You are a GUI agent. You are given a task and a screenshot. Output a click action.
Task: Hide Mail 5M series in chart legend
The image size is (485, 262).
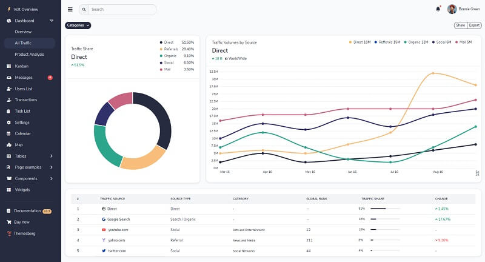tap(464, 42)
